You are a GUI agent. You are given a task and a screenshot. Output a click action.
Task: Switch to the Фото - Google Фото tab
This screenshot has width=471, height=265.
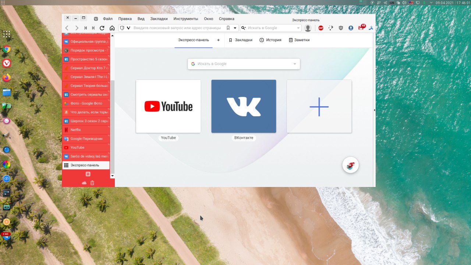pos(86,103)
